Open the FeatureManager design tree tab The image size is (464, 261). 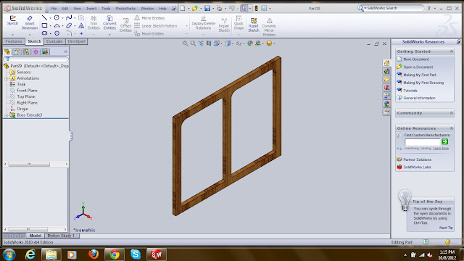(x=7, y=51)
